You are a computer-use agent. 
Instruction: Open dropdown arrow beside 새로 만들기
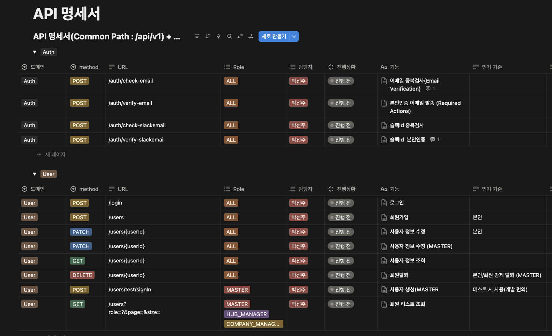pos(294,36)
